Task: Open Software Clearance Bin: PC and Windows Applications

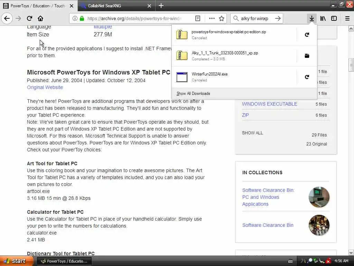Action: (x=268, y=197)
